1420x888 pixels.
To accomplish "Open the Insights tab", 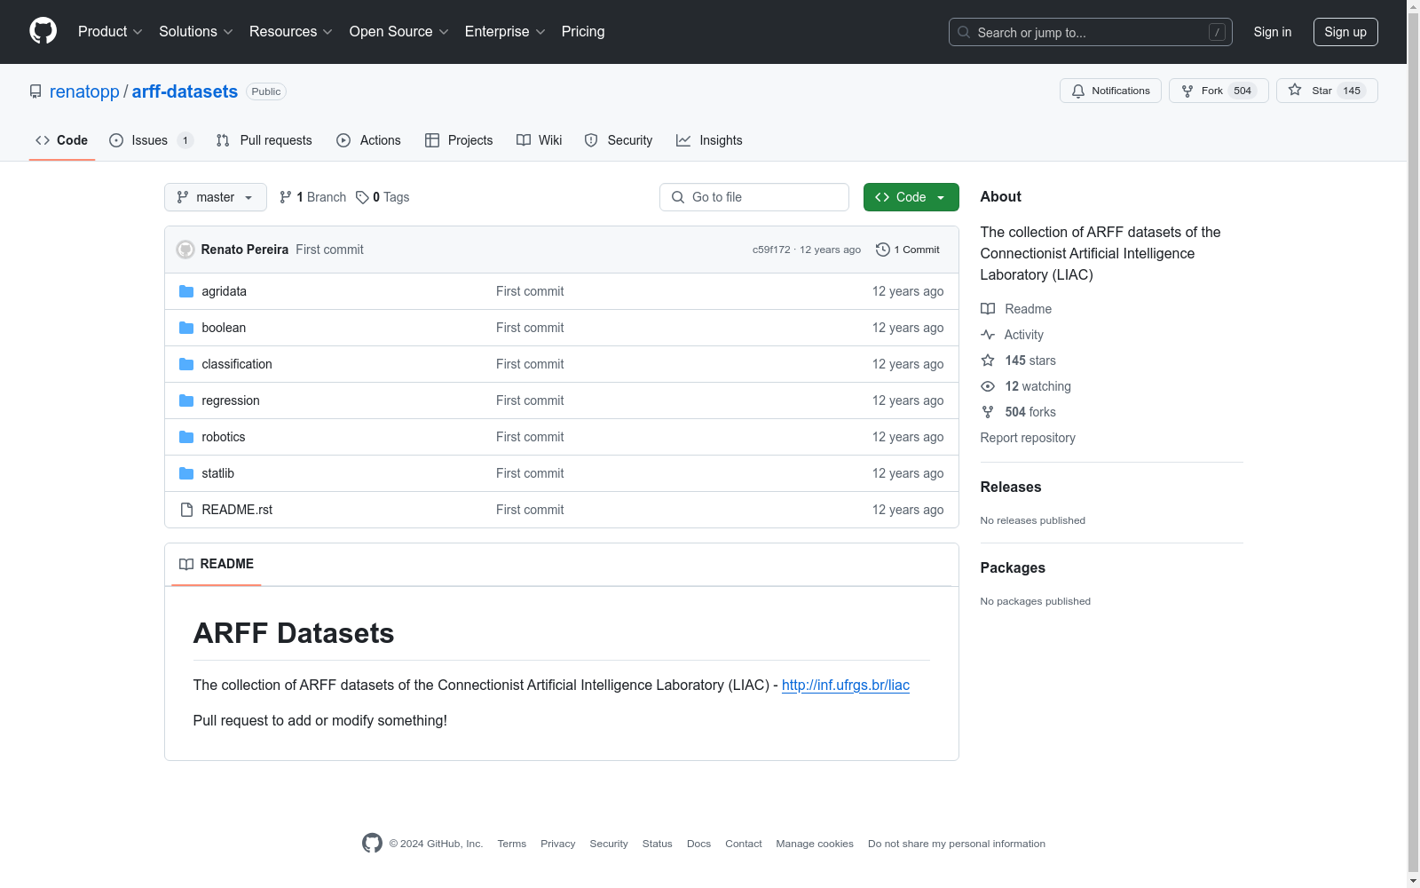I will pyautogui.click(x=709, y=140).
